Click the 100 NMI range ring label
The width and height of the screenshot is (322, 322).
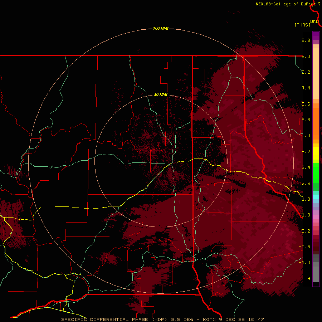point(161,28)
